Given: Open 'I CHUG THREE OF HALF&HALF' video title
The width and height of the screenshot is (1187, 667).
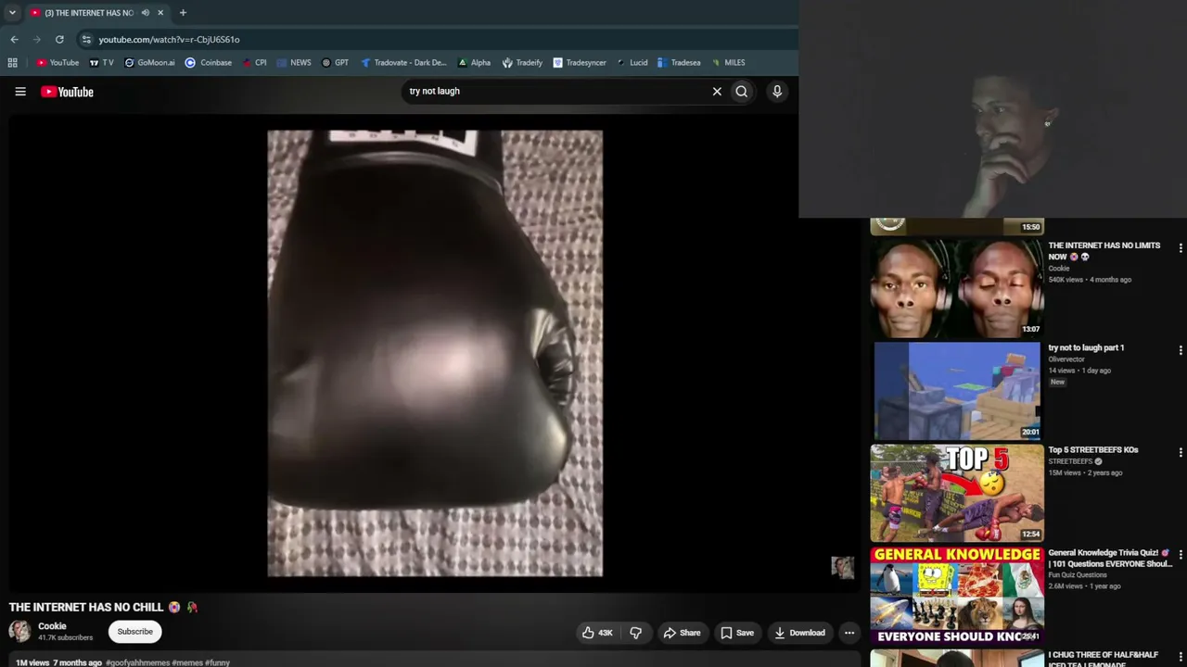Looking at the screenshot, I should point(1104,660).
